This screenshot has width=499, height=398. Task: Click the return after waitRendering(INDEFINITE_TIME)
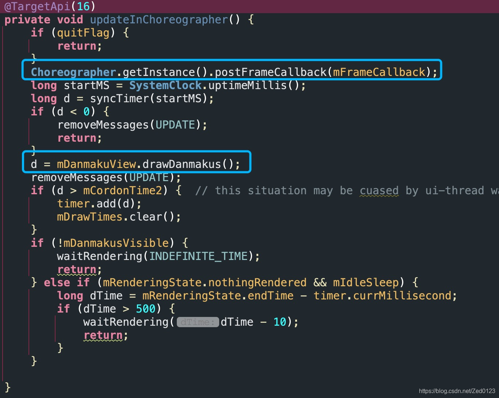(77, 269)
